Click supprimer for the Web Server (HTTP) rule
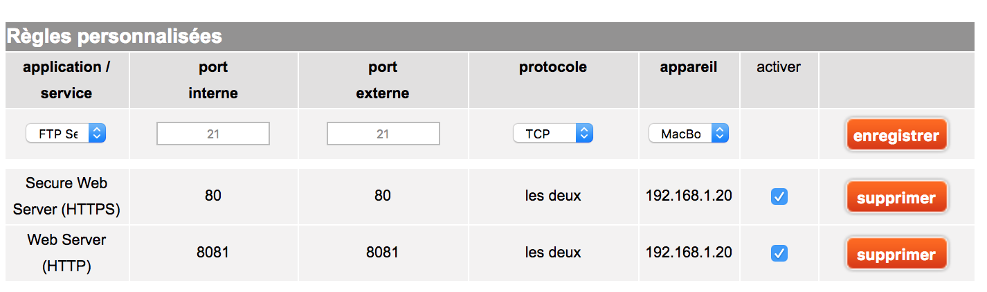 coord(896,255)
